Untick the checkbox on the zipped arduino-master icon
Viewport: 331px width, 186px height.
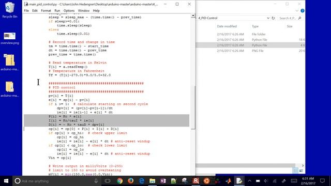[5, 56]
